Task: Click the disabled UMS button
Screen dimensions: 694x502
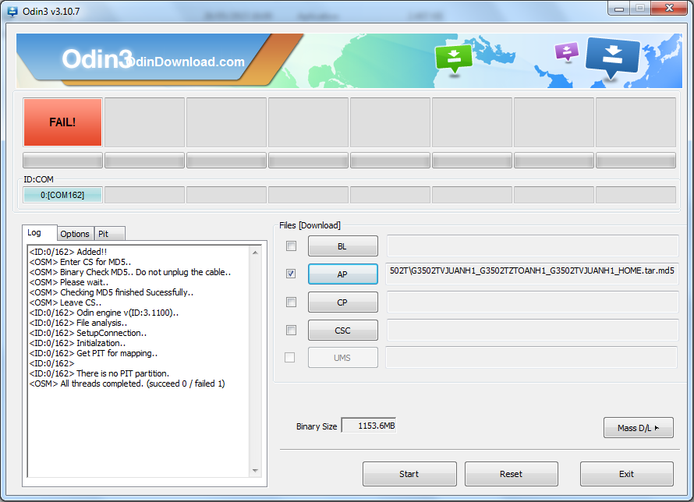Action: pyautogui.click(x=343, y=358)
